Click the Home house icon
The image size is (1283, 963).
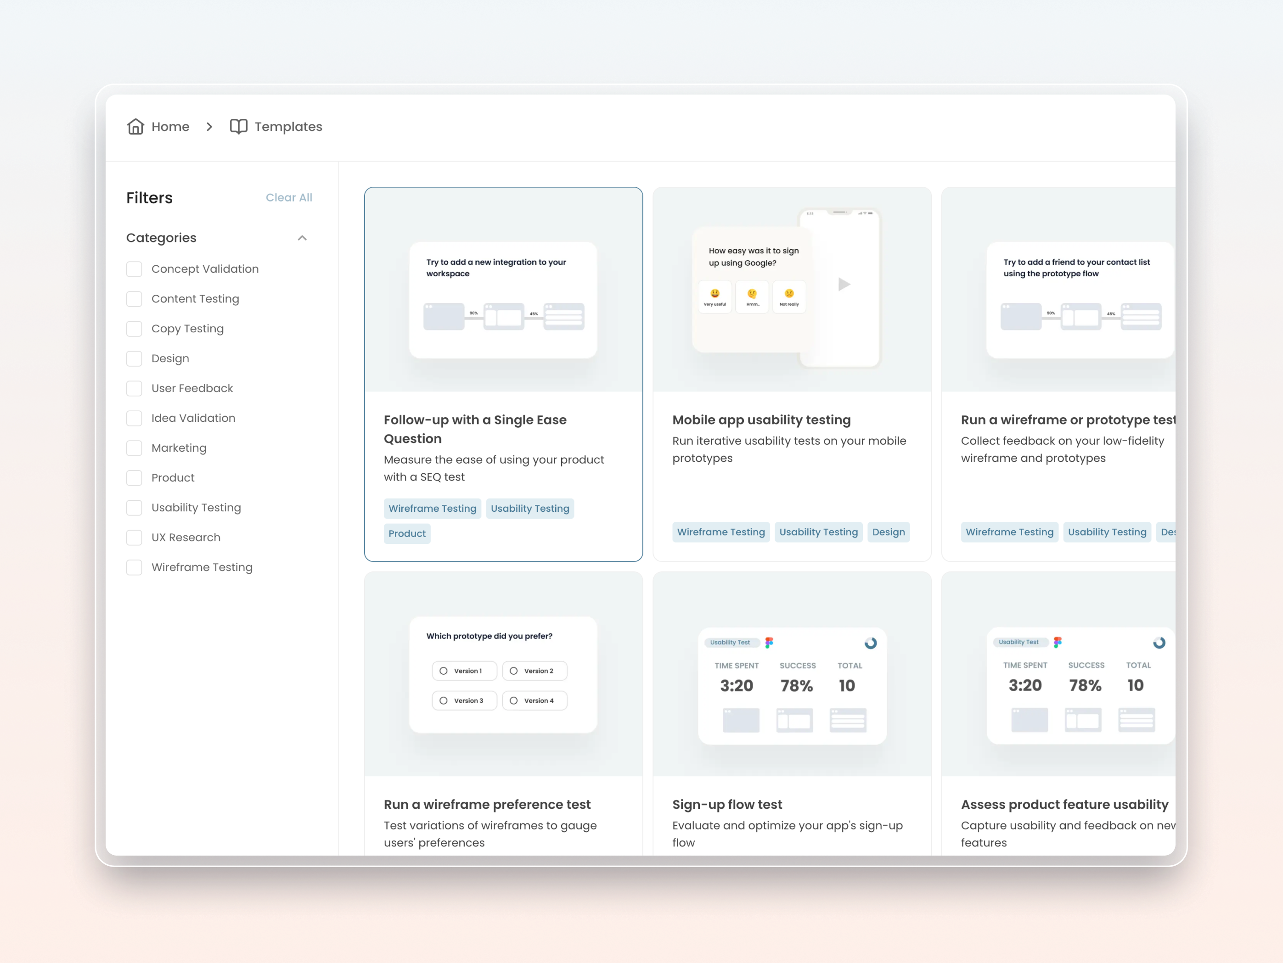135,126
